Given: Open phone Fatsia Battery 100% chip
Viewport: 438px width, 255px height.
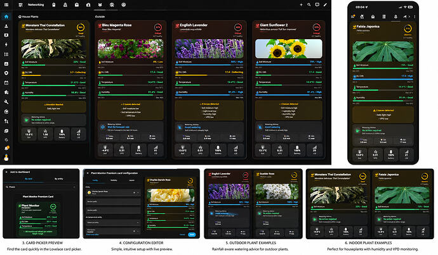Looking at the screenshot, I should click(x=391, y=154).
